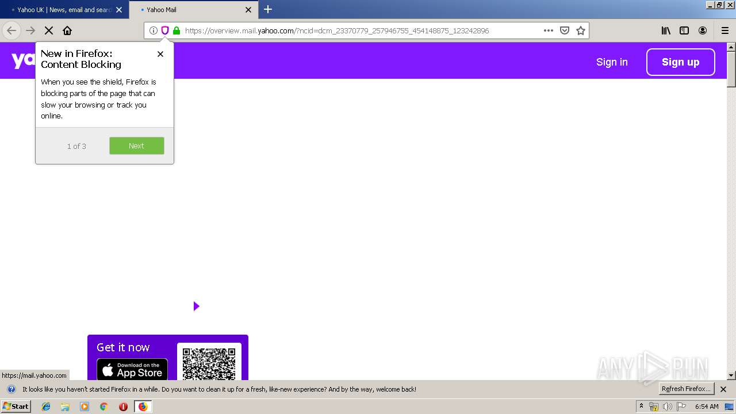Click the Sign up button
The image size is (736, 414).
click(681, 62)
